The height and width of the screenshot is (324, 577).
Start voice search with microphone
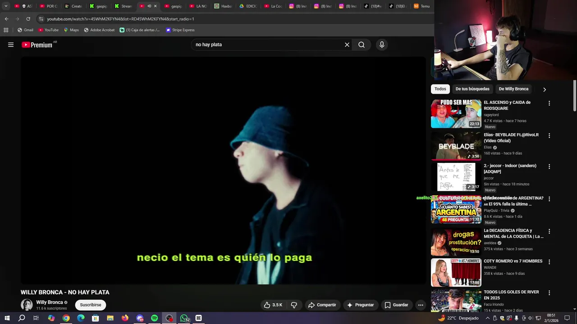point(382,45)
